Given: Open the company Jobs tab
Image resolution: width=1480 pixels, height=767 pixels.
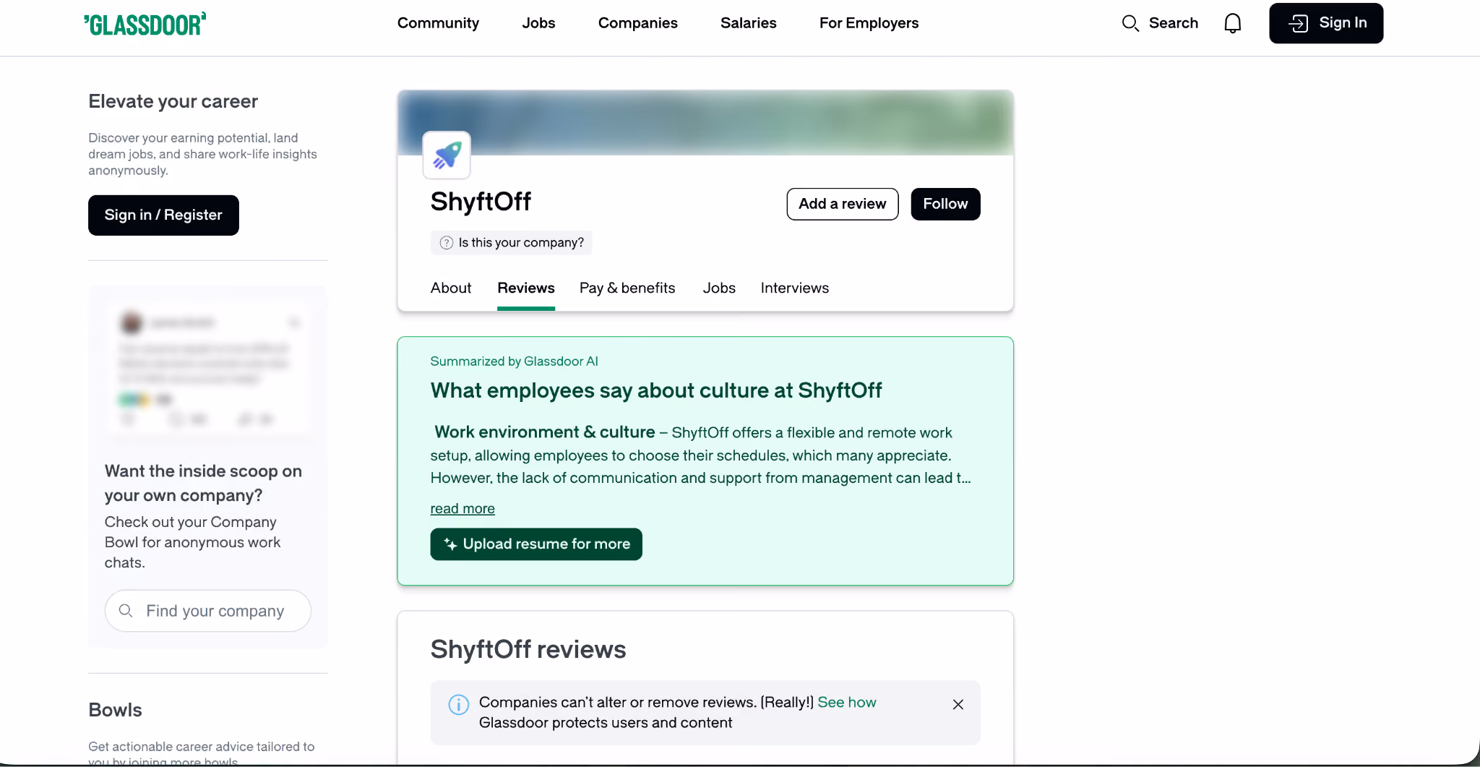Looking at the screenshot, I should pos(719,288).
